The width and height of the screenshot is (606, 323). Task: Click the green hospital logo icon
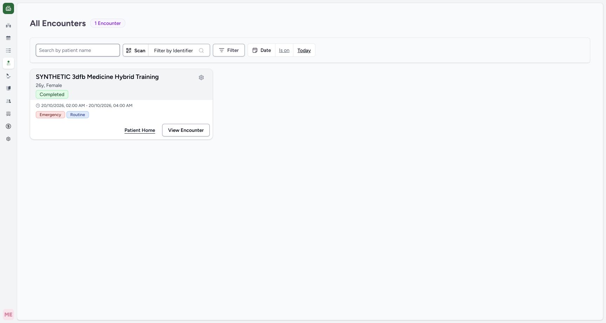tap(8, 8)
